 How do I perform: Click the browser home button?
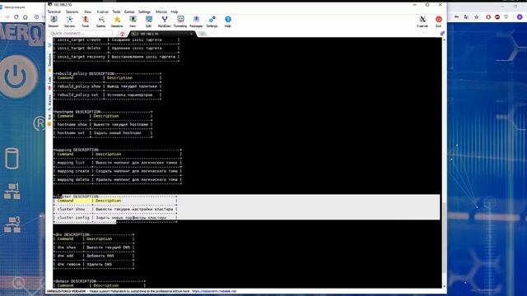click(26, 16)
